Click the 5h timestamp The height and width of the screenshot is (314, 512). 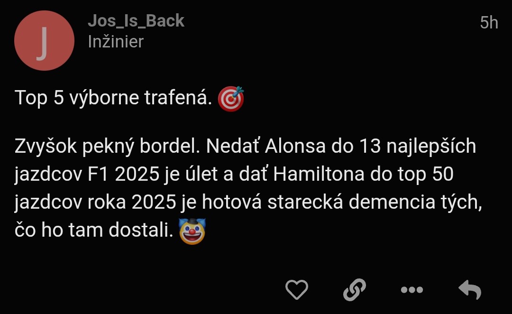coord(489,23)
